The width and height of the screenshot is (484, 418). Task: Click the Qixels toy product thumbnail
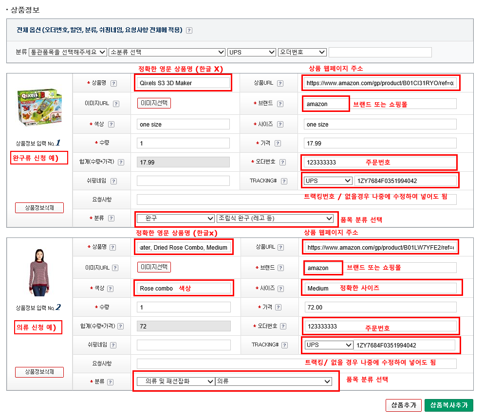pos(40,108)
